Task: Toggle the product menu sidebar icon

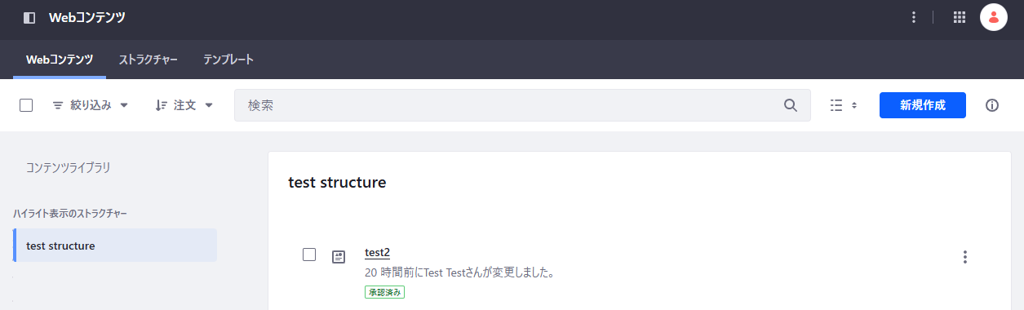Action: click(29, 17)
